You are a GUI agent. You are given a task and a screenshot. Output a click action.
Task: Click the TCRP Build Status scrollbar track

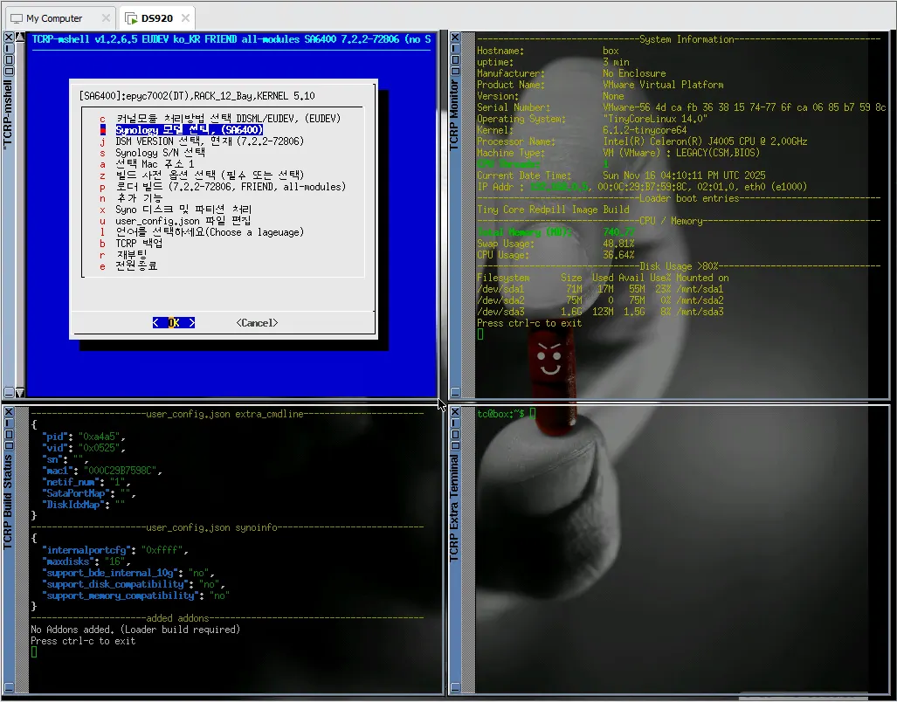point(22,550)
